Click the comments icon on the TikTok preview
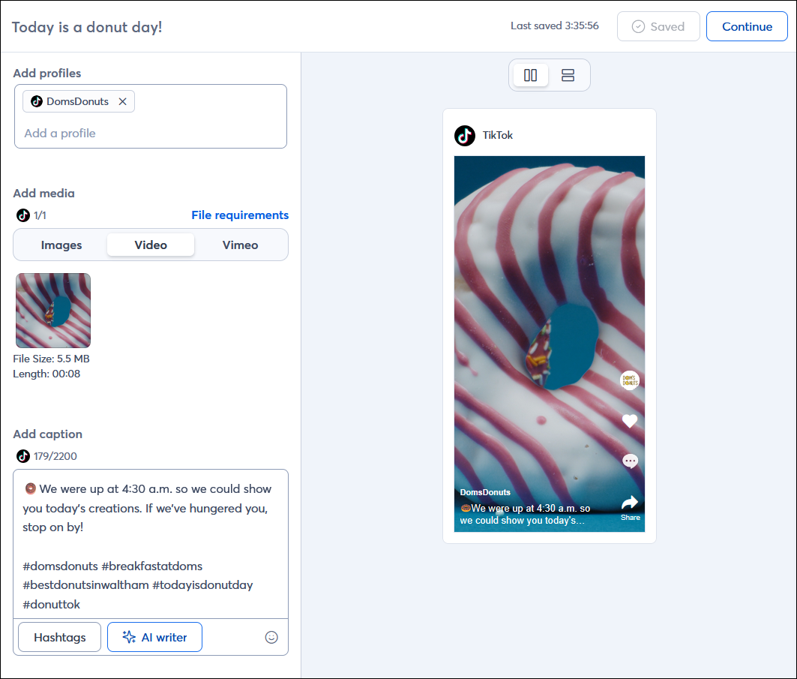 pos(630,461)
